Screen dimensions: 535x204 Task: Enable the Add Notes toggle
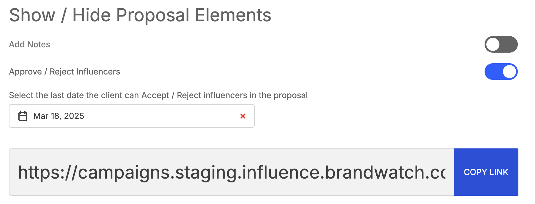click(x=501, y=44)
